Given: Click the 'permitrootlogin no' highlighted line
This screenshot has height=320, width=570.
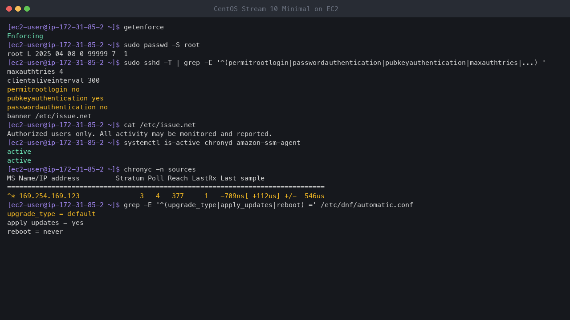Looking at the screenshot, I should point(43,89).
